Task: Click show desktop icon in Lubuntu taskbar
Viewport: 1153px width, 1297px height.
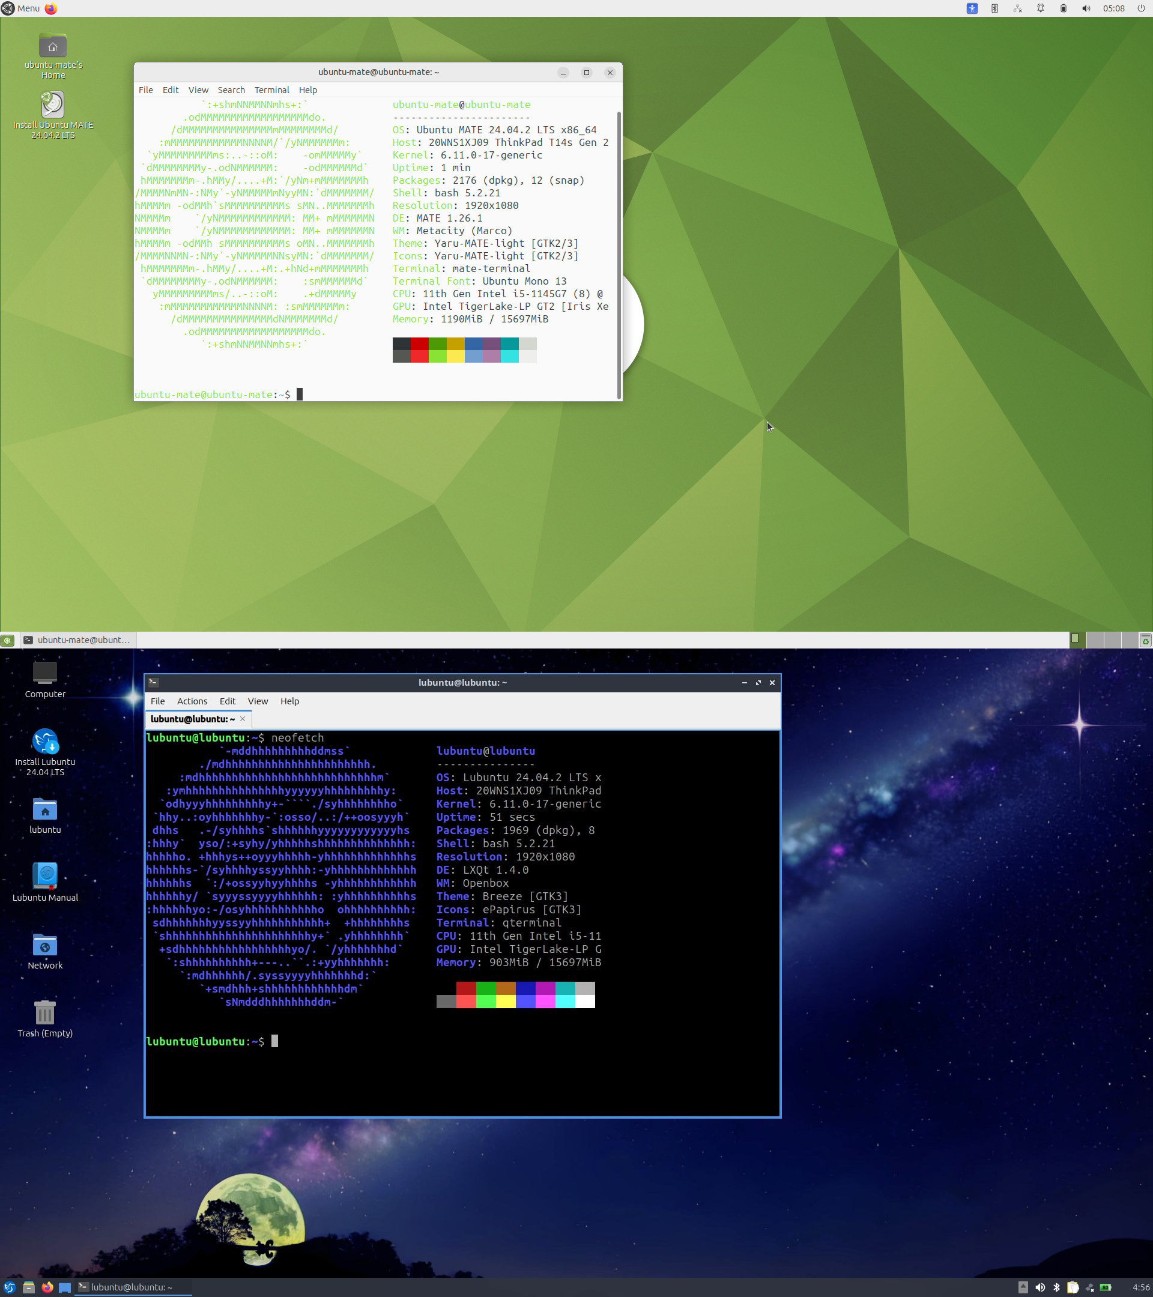Action: click(65, 1287)
